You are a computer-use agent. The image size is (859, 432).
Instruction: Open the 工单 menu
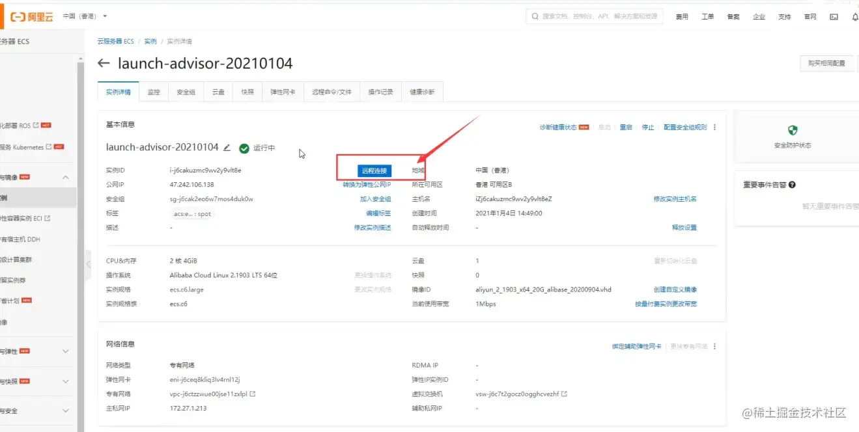pos(707,17)
